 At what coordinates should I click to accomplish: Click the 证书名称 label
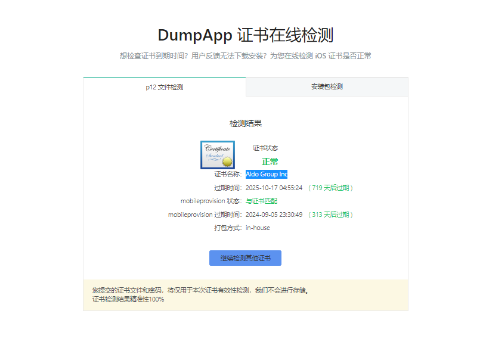[228, 174]
